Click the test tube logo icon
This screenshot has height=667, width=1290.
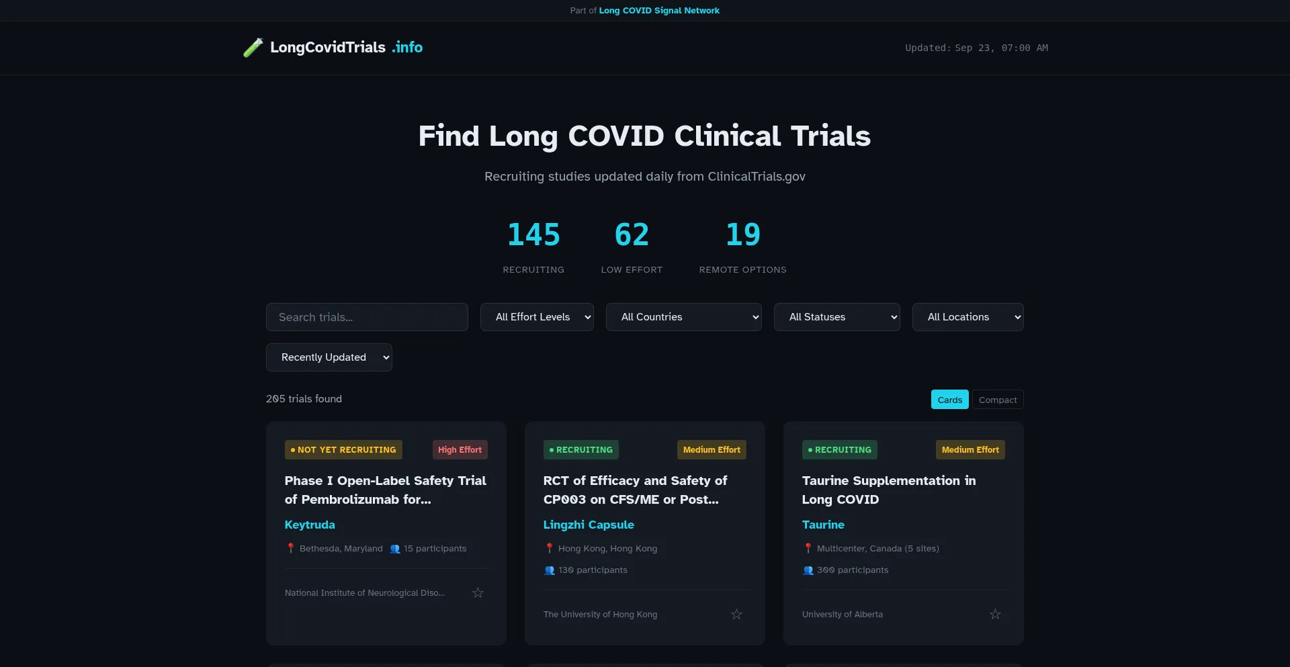253,48
